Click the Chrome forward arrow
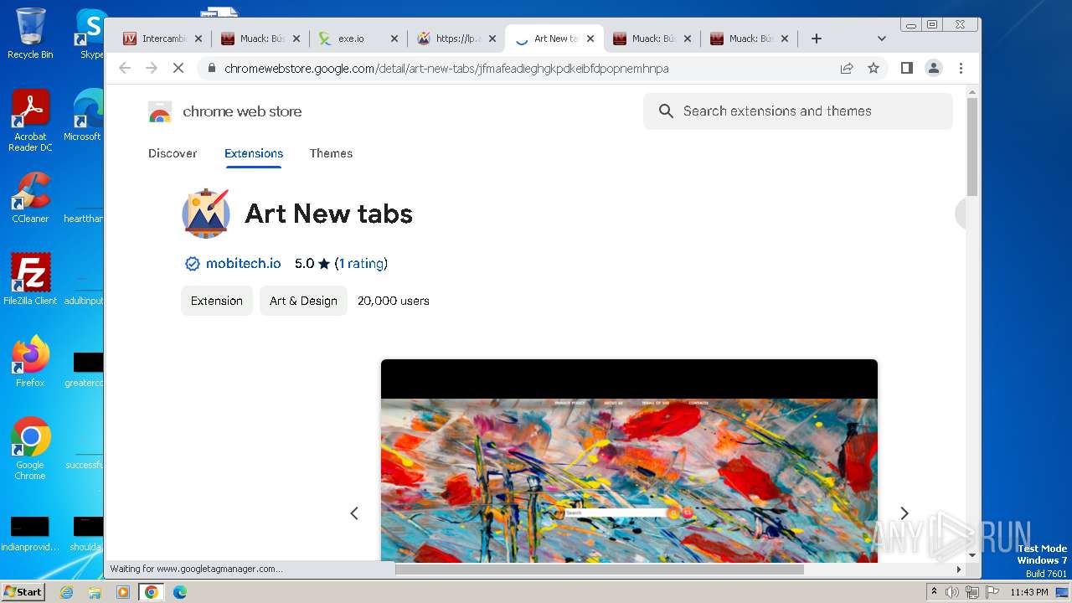 (x=152, y=68)
